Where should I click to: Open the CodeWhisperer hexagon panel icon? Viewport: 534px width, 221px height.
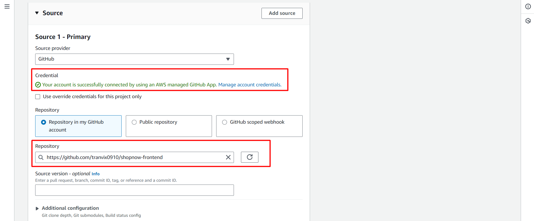528,21
